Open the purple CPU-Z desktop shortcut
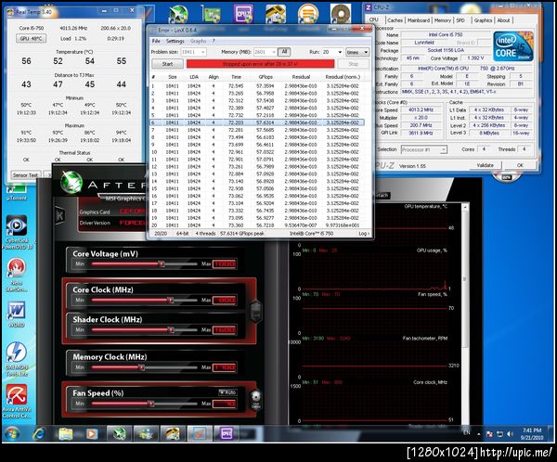 243,14
